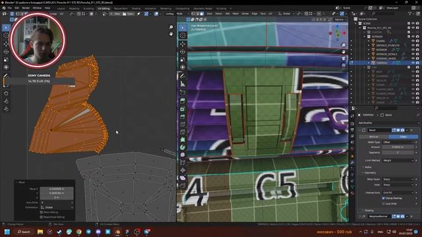
Task: Select the 3D viewport Move tool
Action: click(x=183, y=44)
